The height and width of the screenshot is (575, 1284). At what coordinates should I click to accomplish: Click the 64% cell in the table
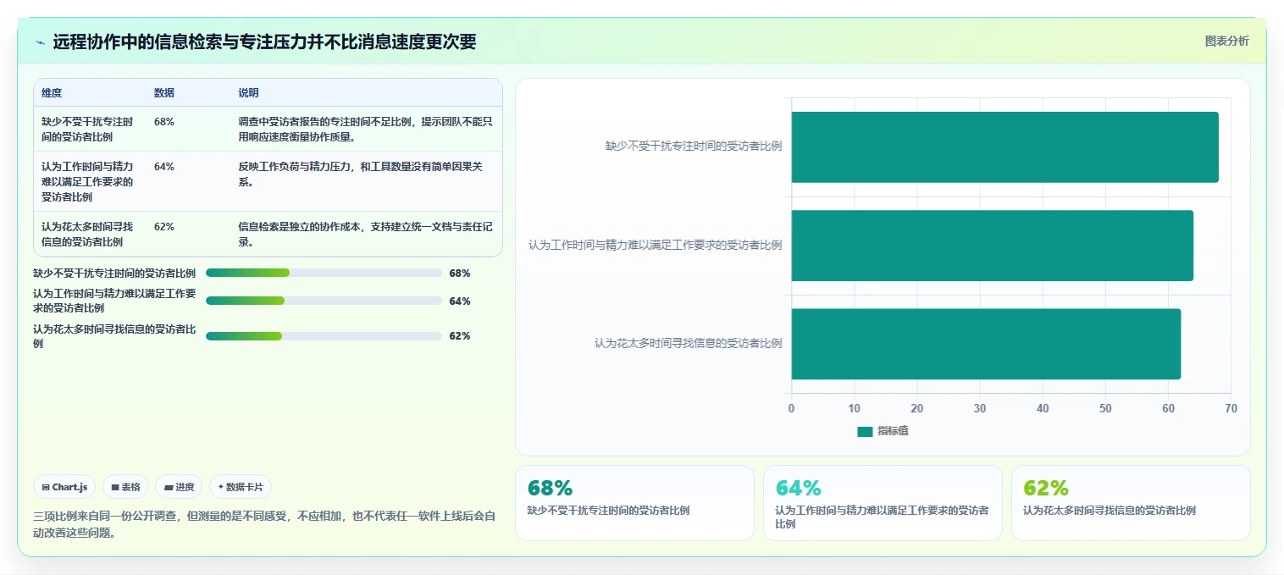click(x=164, y=167)
